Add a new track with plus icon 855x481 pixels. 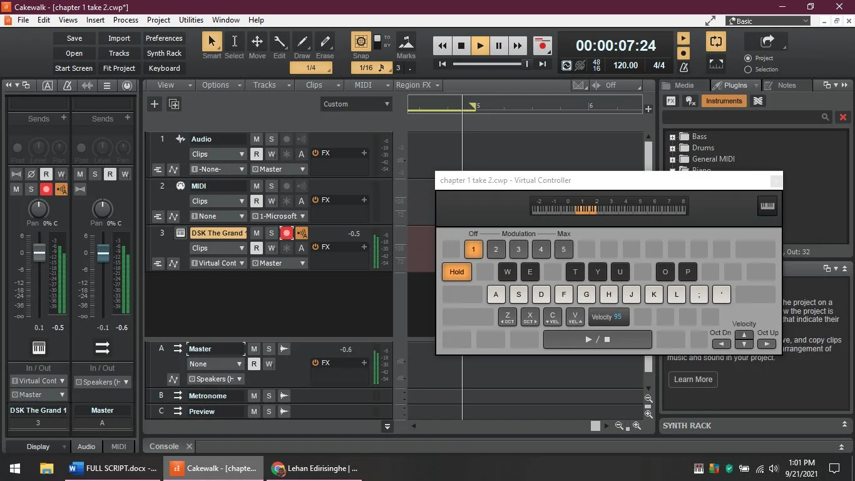pyautogui.click(x=155, y=104)
